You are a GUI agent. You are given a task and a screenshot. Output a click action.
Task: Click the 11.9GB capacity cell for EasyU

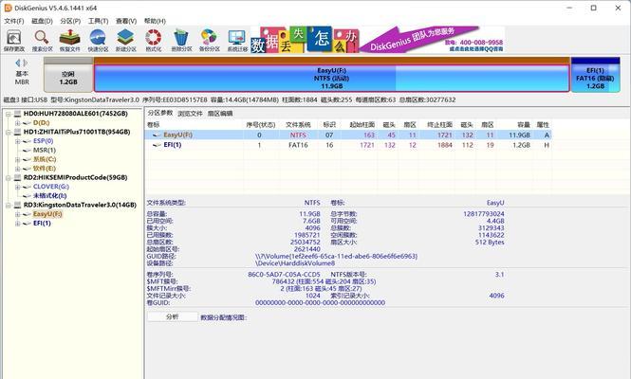tap(520, 135)
